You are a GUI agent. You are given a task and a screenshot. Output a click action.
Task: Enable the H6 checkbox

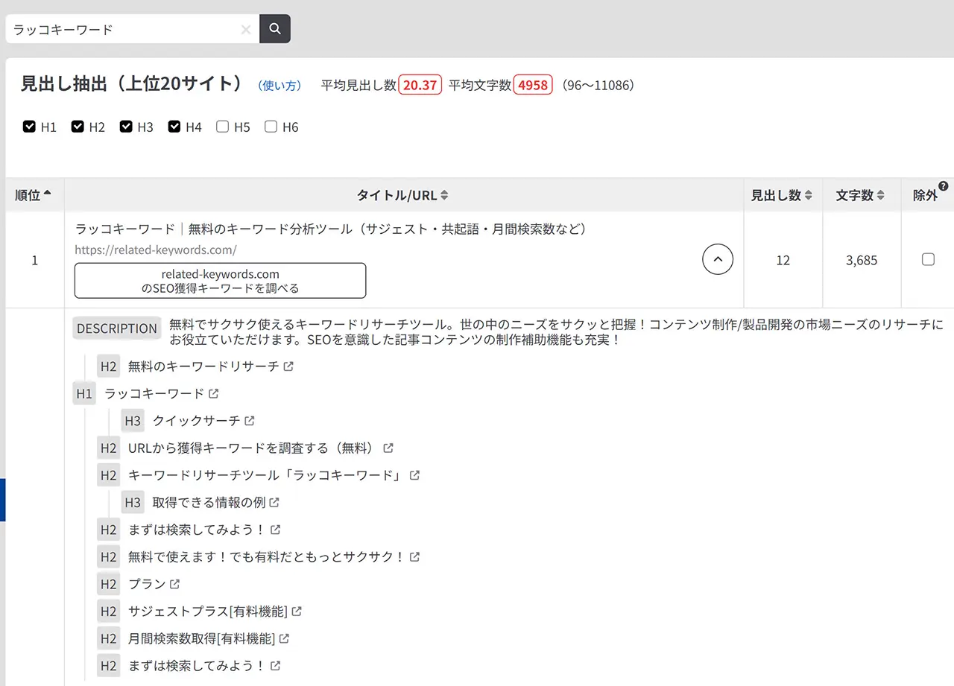[271, 127]
